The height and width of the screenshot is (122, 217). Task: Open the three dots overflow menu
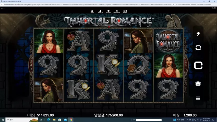3,8
